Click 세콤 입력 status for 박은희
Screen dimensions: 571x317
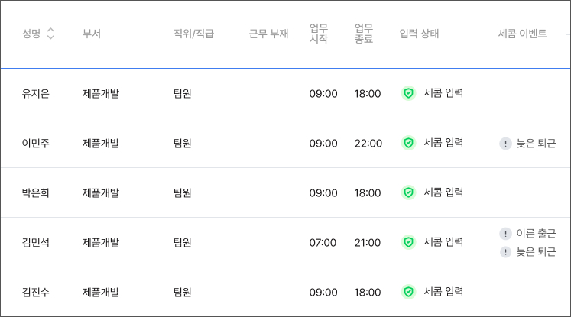(444, 192)
